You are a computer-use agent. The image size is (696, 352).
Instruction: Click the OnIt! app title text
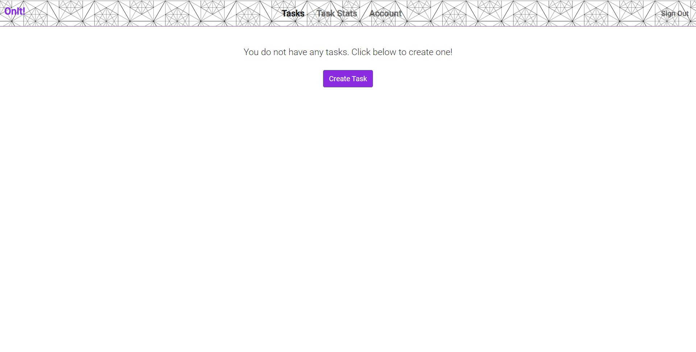click(14, 11)
